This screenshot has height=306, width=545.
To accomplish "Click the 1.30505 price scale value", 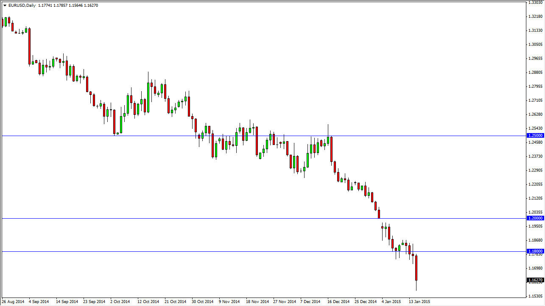I will (536, 45).
